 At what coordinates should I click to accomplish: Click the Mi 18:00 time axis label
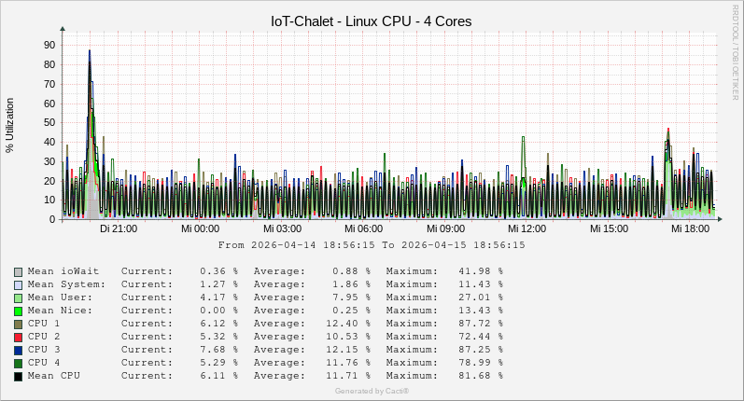click(x=690, y=228)
